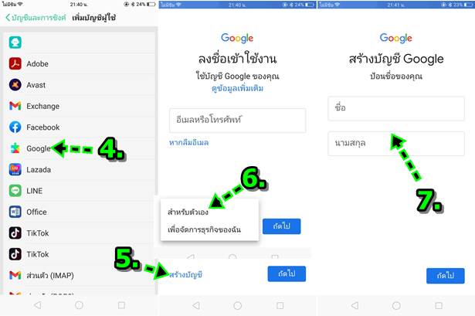Go back to บัญชีและการซิงค์

coord(36,18)
